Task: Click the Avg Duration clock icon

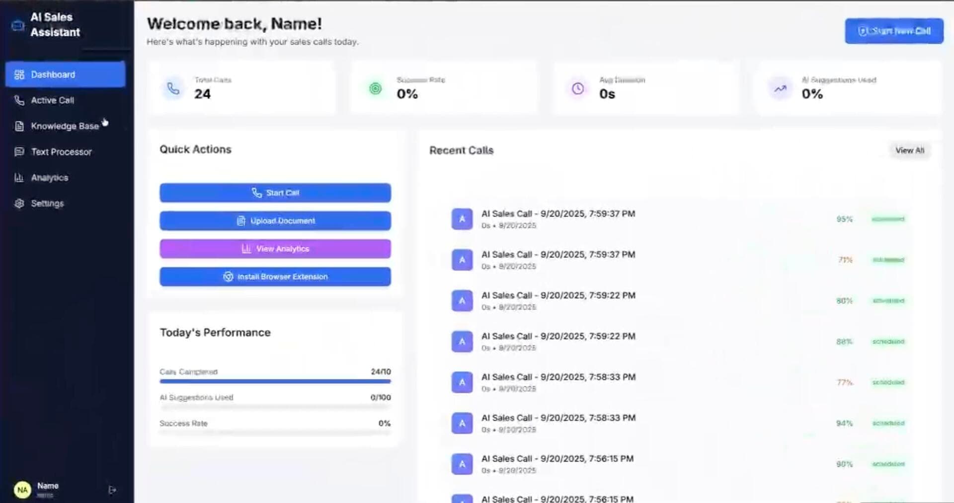Action: pyautogui.click(x=578, y=88)
